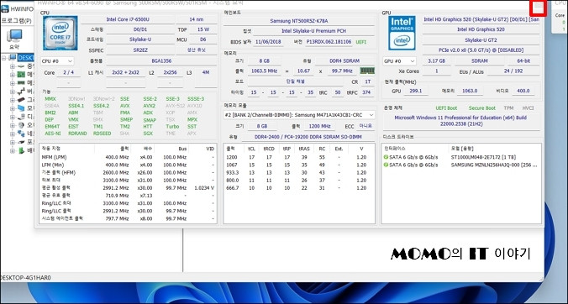Image resolution: width=568 pixels, height=304 pixels.
Task: Select the blue monitor icon in tree
Action: tap(21, 108)
